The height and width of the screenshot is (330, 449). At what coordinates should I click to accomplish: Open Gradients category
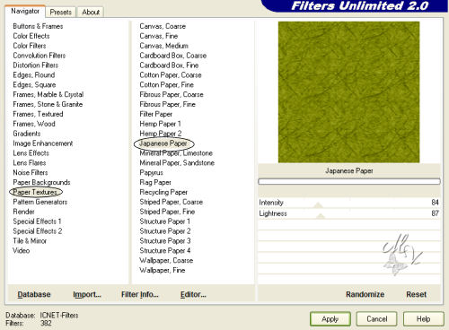coord(27,134)
